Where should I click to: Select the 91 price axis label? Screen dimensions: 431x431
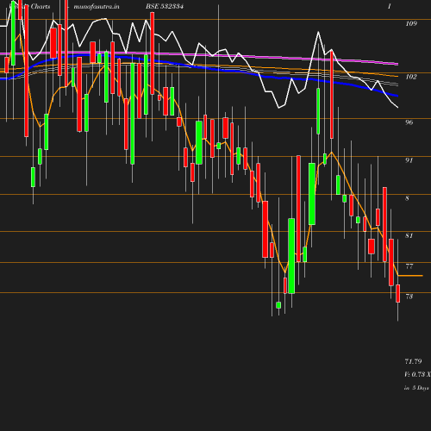pyautogui.click(x=409, y=160)
